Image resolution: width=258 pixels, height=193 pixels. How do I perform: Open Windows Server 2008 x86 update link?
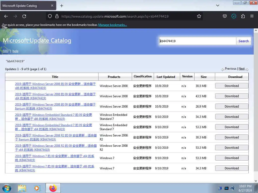(55, 86)
